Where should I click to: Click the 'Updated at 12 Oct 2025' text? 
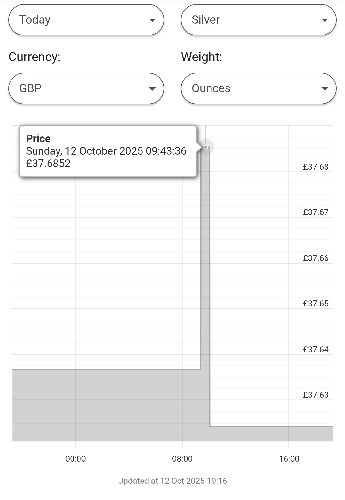pos(172,481)
